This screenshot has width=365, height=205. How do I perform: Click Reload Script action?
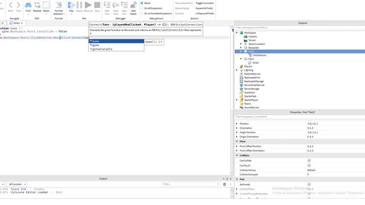[182, 9]
